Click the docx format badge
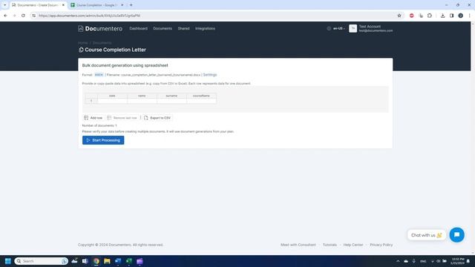The width and height of the screenshot is (475, 267). click(99, 75)
